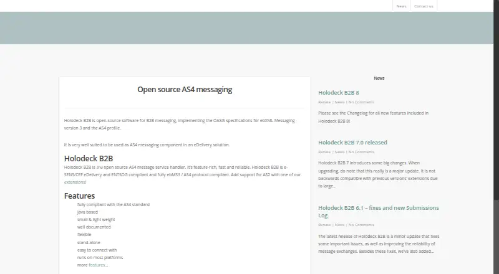
Task: Click the 'stand-alone' feature item
Action: tap(89, 242)
